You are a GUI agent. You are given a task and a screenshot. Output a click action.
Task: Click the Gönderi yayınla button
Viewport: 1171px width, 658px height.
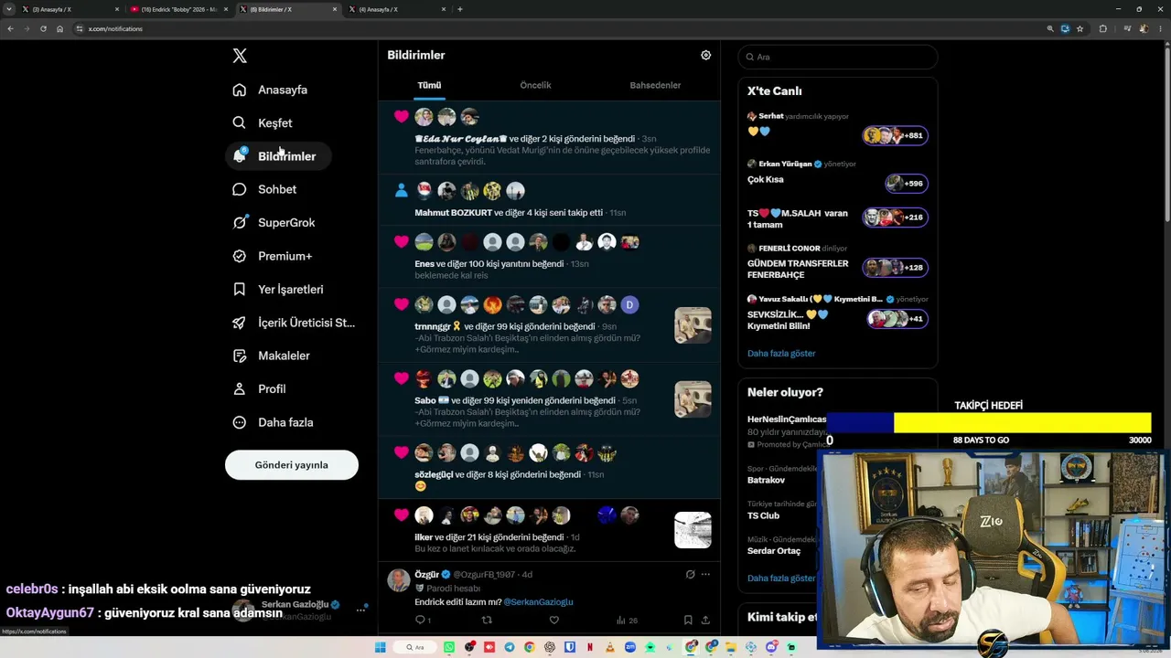[292, 465]
